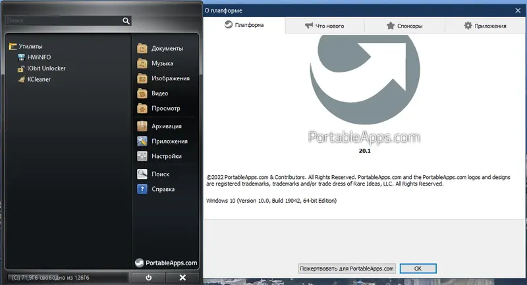The image size is (527, 285).
Task: Click the Windows 10 build info text
Action: tap(271, 201)
